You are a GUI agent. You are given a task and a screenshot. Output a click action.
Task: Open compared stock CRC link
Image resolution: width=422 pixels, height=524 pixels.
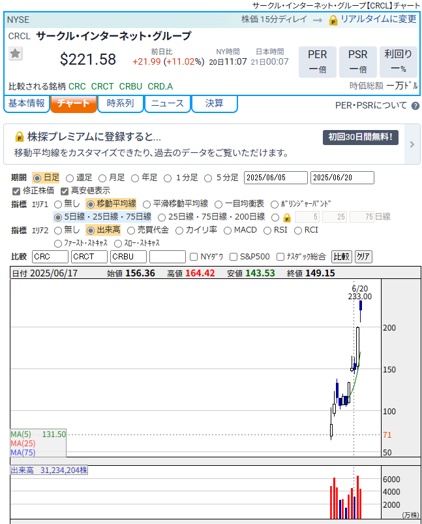(77, 86)
